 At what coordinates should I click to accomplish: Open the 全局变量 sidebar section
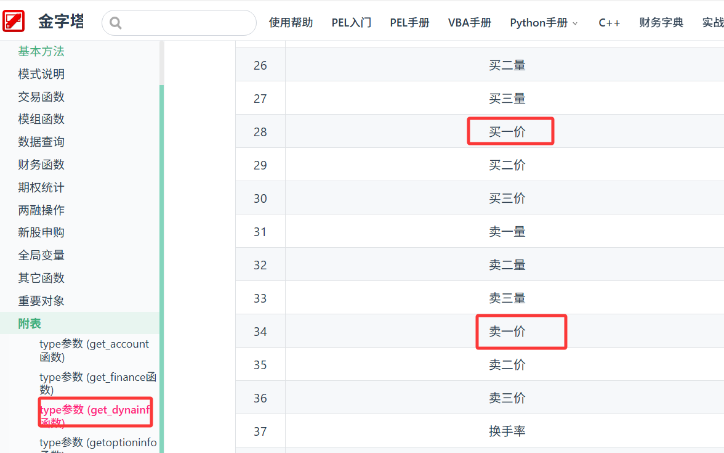41,255
